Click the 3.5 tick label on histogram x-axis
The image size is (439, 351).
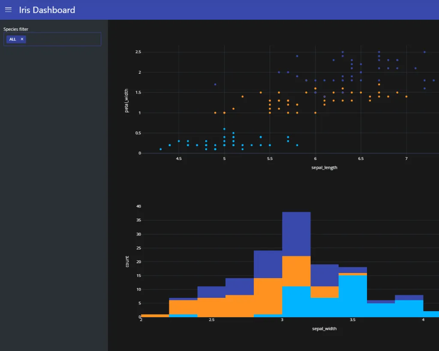pyautogui.click(x=352, y=320)
